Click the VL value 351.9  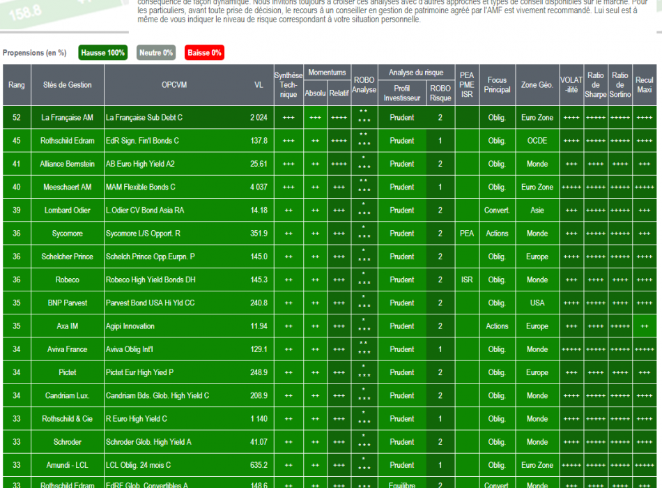tap(259, 234)
